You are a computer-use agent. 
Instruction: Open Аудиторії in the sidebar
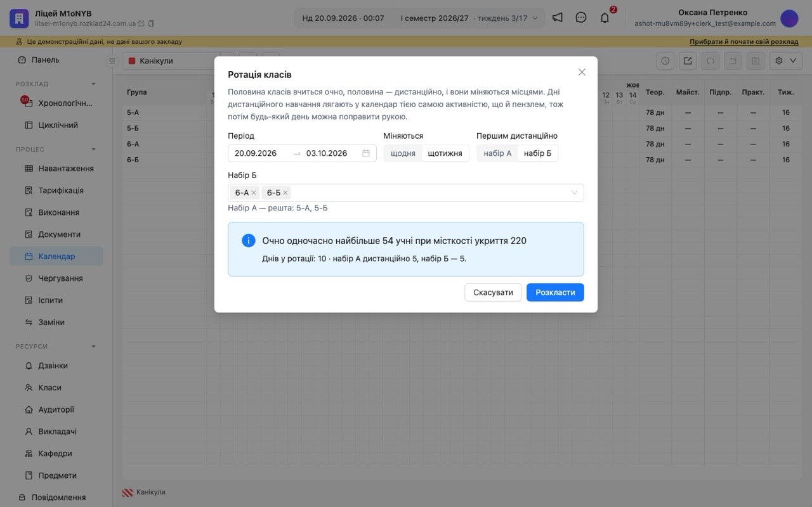pos(56,409)
